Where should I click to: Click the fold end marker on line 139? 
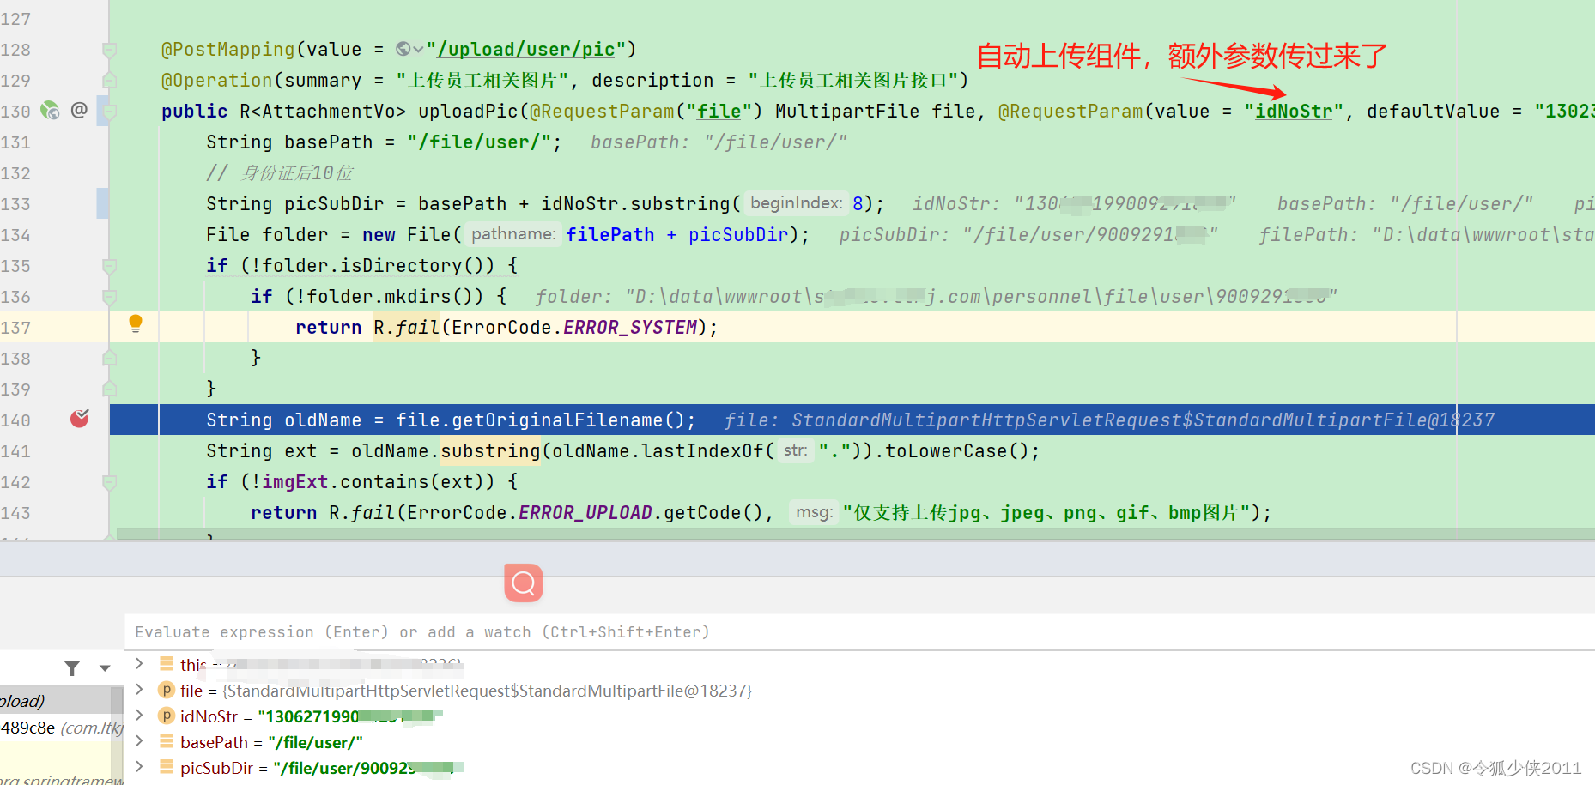point(109,389)
